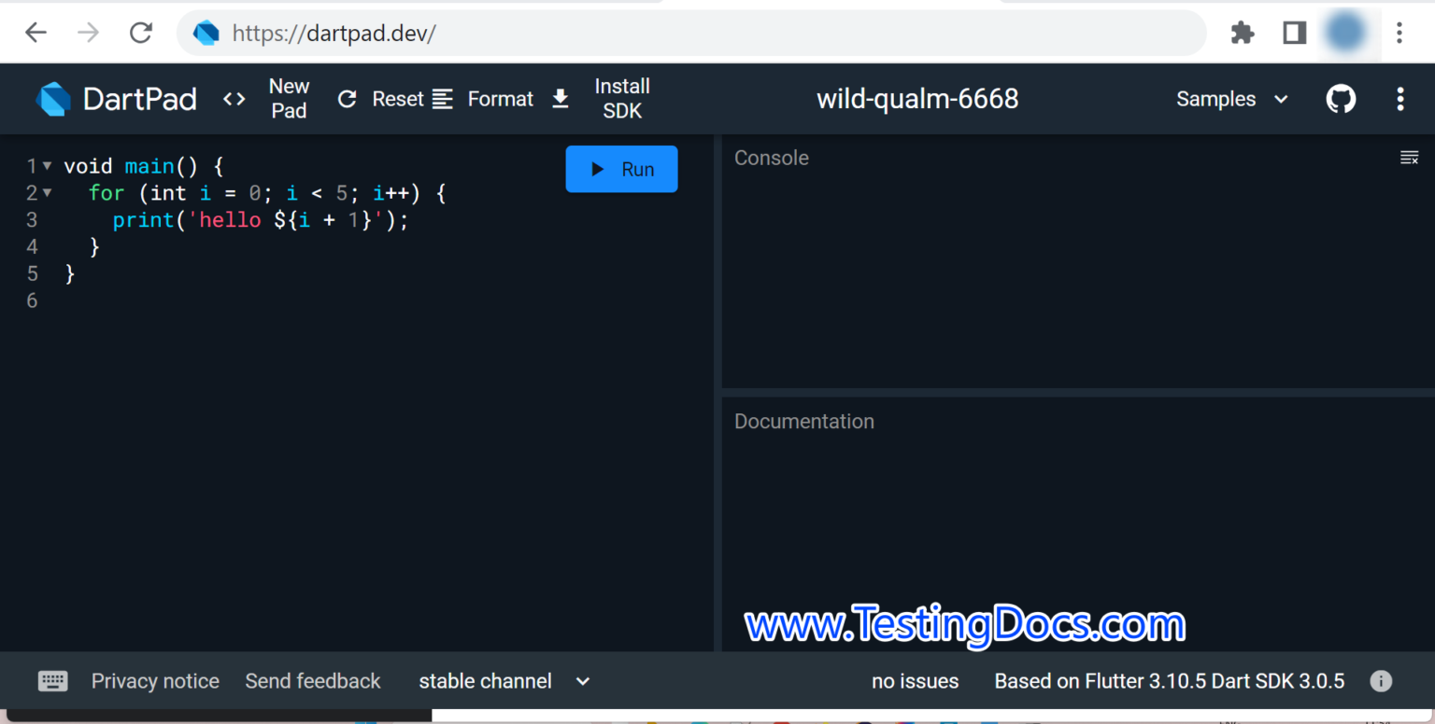Click the SDK info icon
Viewport: 1435px width, 724px height.
point(1381,681)
